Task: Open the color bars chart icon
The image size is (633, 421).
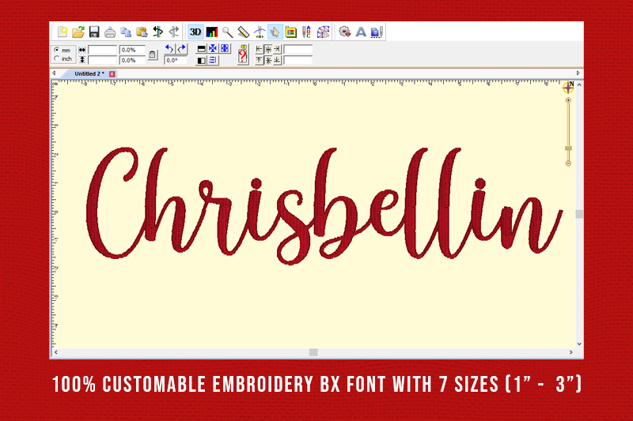Action: click(211, 32)
